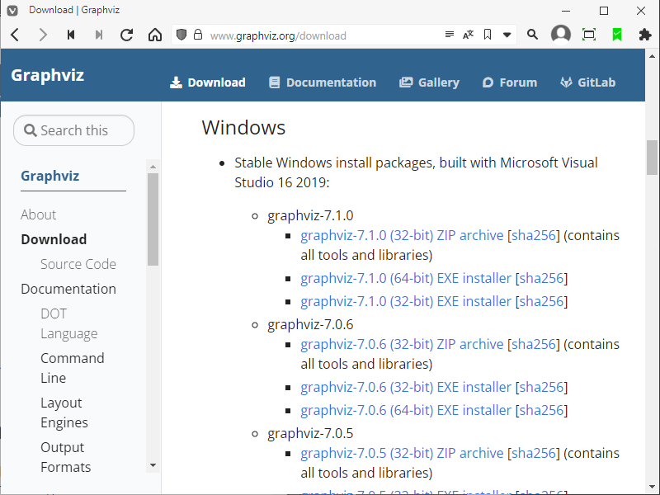Open GitLab in top navigation
Image resolution: width=660 pixels, height=495 pixels.
point(588,82)
